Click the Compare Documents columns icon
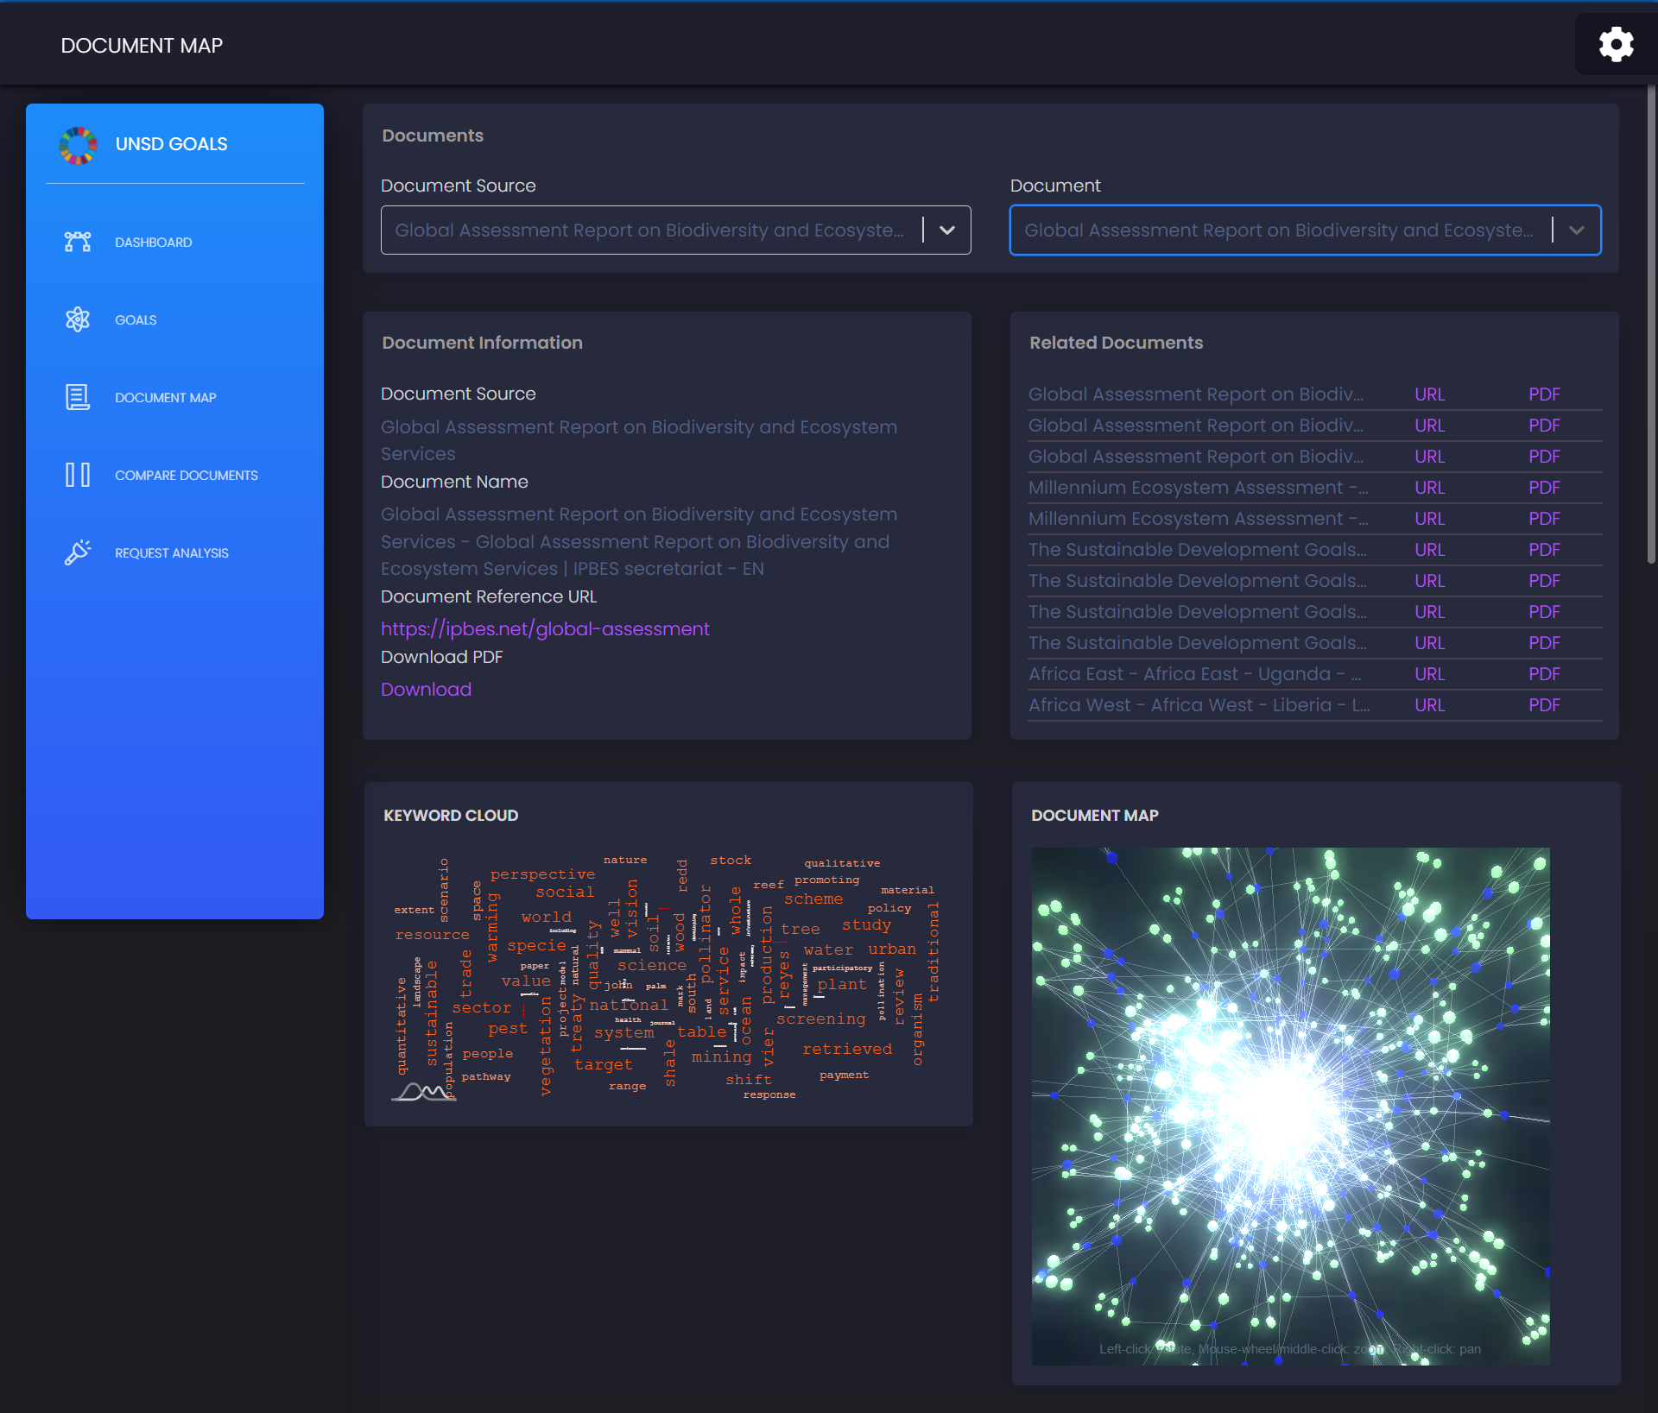This screenshot has height=1413, width=1658. point(78,475)
